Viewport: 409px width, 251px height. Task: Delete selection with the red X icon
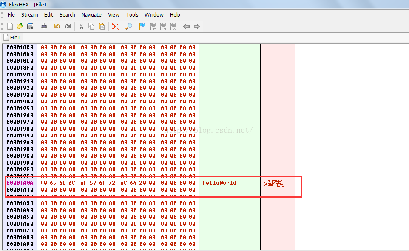pyautogui.click(x=115, y=26)
